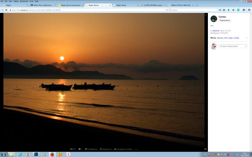Switch to the Nikkor Macro objectieven tab
The image size is (252, 157).
click(43, 5)
